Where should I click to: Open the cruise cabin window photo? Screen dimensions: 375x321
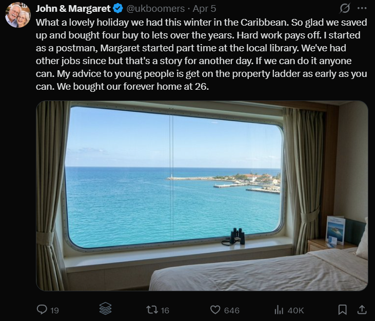tap(202, 196)
